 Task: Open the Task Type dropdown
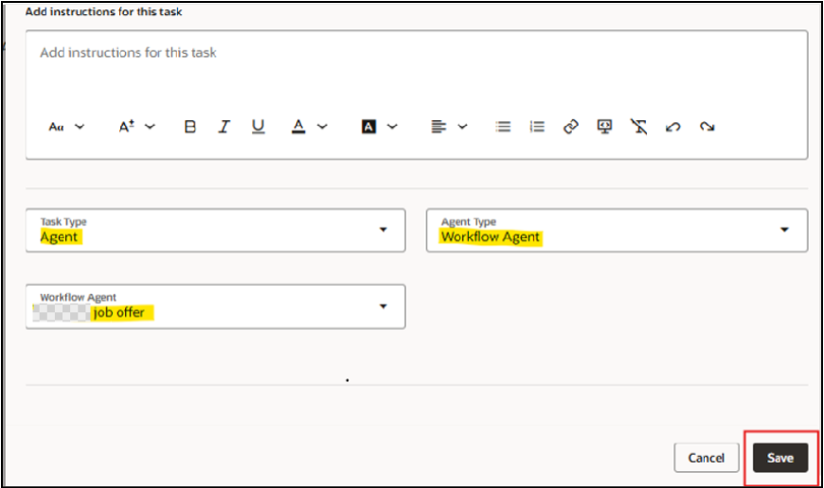215,231
